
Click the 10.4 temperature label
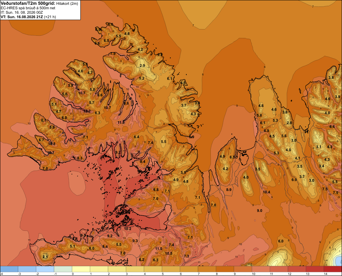(x=266, y=192)
